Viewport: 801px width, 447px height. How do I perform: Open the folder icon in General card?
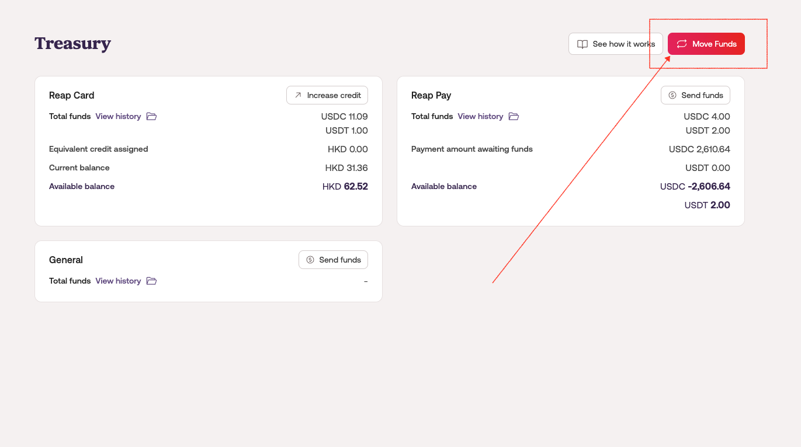point(151,281)
